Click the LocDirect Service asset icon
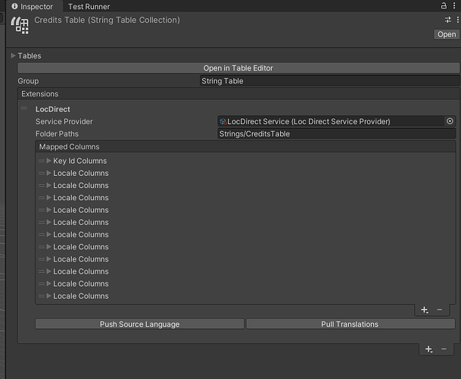This screenshot has height=379, width=461. pos(223,121)
